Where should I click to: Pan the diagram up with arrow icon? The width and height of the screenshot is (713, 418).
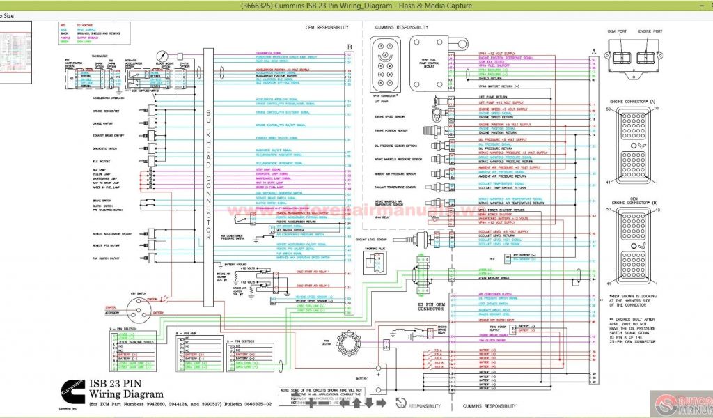356,403
